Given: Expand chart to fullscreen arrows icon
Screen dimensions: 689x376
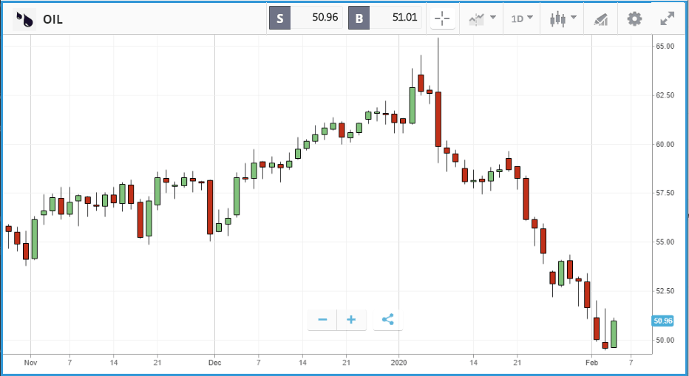Looking at the screenshot, I should [x=668, y=19].
